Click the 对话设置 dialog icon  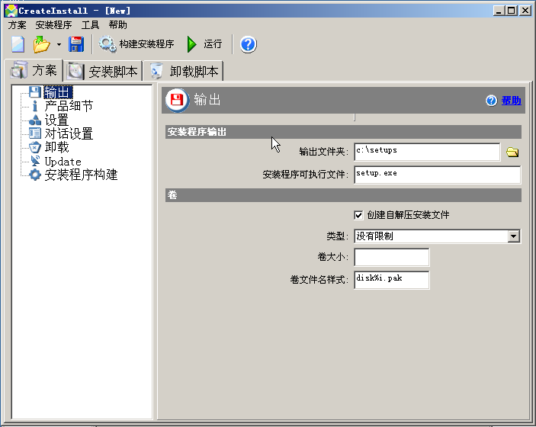pyautogui.click(x=35, y=133)
